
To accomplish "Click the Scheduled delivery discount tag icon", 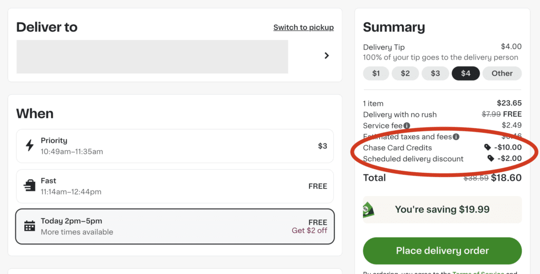I will (x=491, y=159).
